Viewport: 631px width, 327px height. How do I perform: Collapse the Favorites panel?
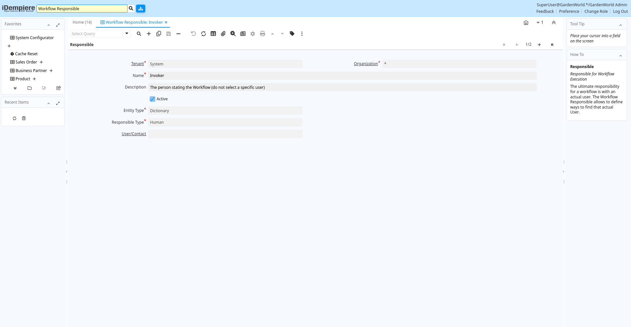click(x=49, y=25)
